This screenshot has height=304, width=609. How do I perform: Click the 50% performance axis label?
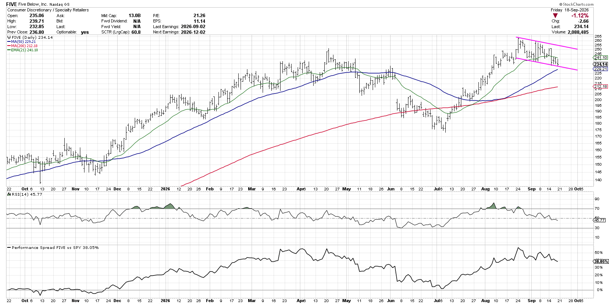tap(599, 253)
